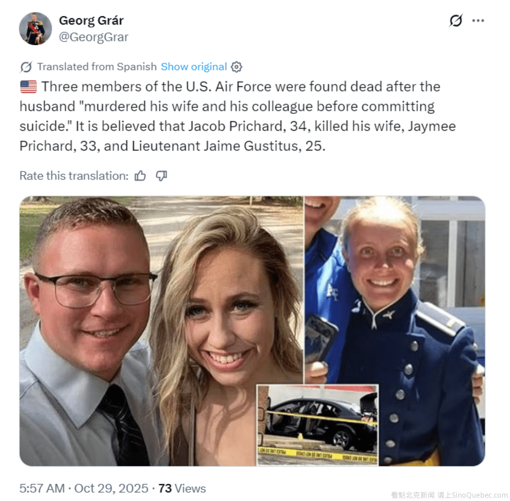510x501 pixels.
Task: Open Georg Grár's profile avatar
Action: 35,29
